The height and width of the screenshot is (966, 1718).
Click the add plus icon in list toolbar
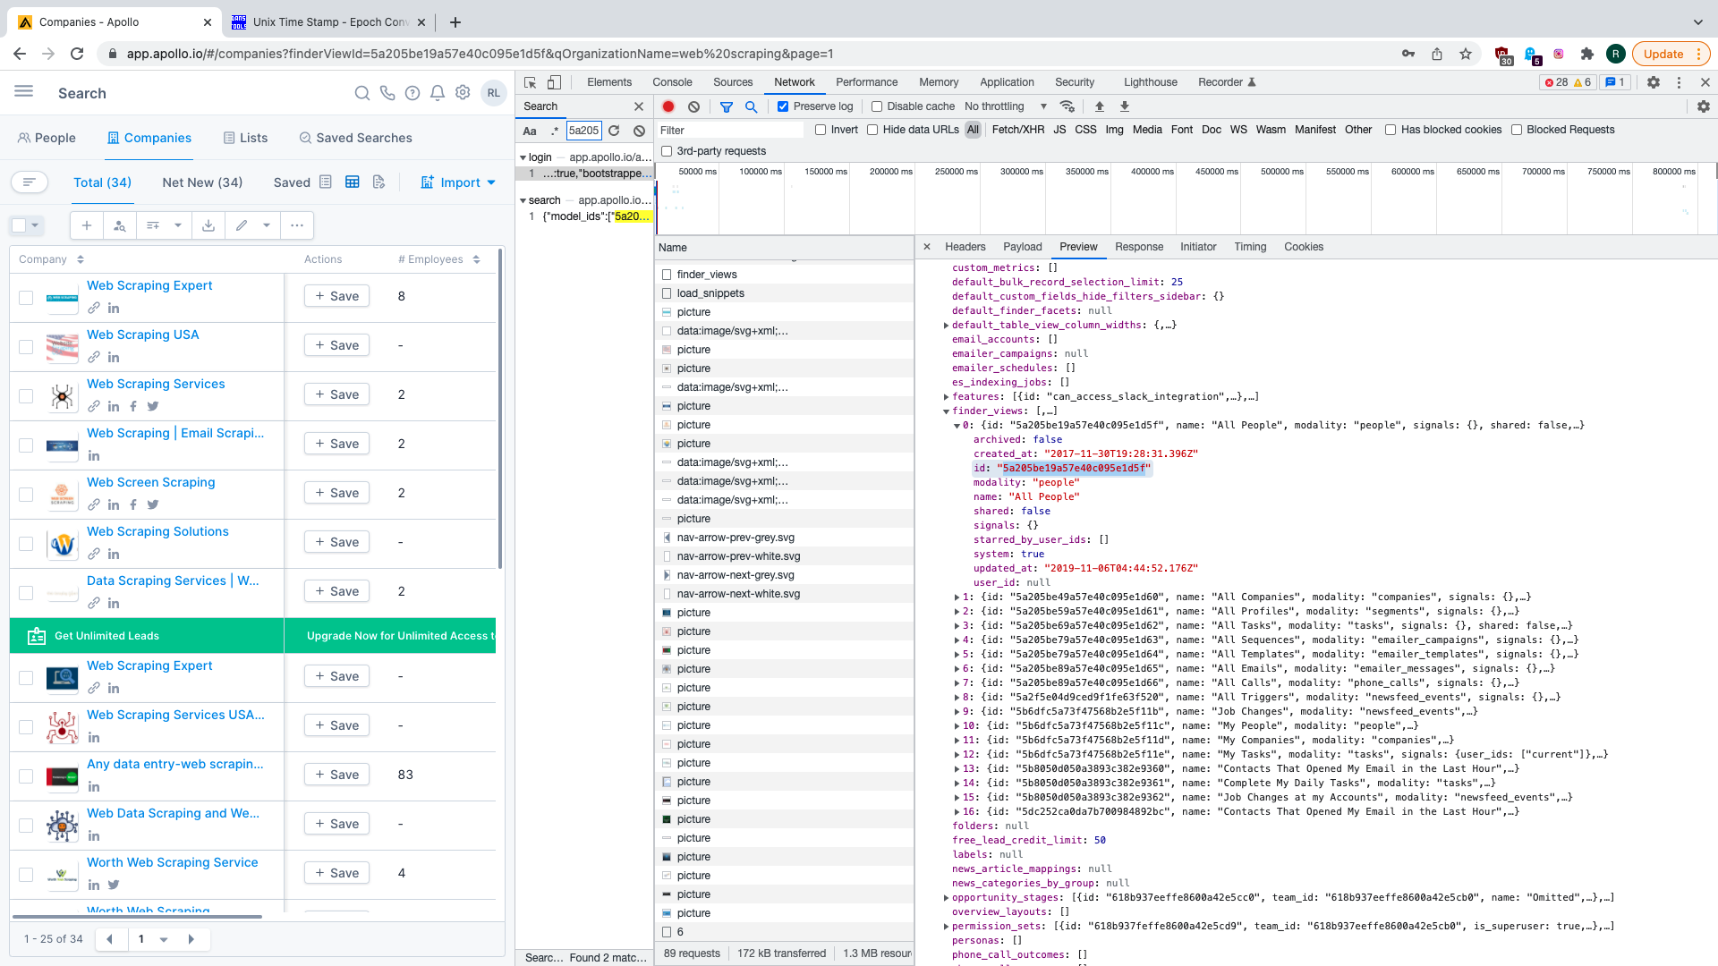point(87,225)
